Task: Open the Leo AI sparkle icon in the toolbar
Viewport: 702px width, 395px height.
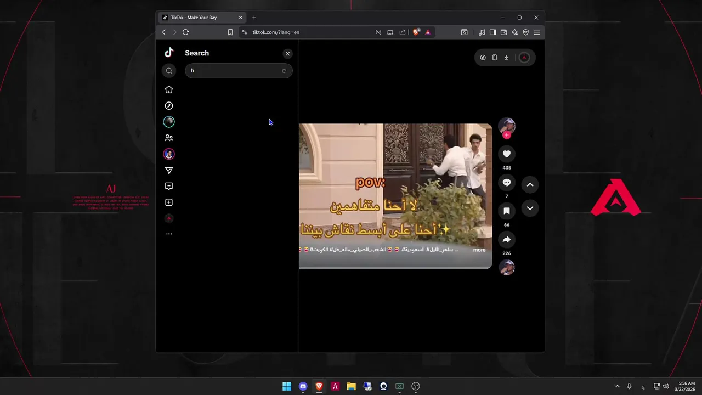Action: (x=514, y=32)
